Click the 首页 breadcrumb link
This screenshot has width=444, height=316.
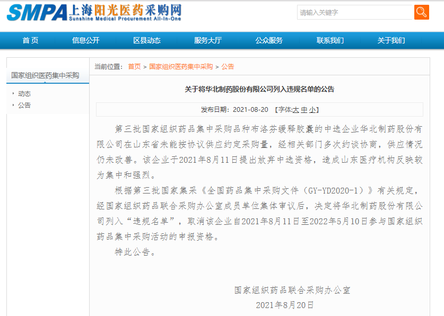[x=134, y=66]
